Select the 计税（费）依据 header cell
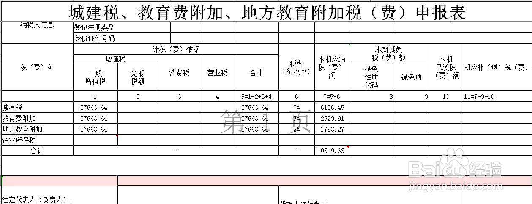 coord(176,49)
